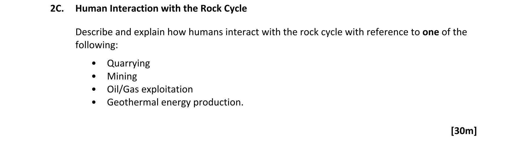Click the word exploitation in the list
527x145 pixels.
167,89
